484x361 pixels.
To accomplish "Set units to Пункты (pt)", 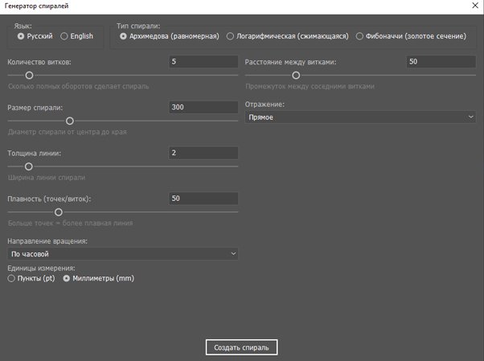I will [x=11, y=278].
